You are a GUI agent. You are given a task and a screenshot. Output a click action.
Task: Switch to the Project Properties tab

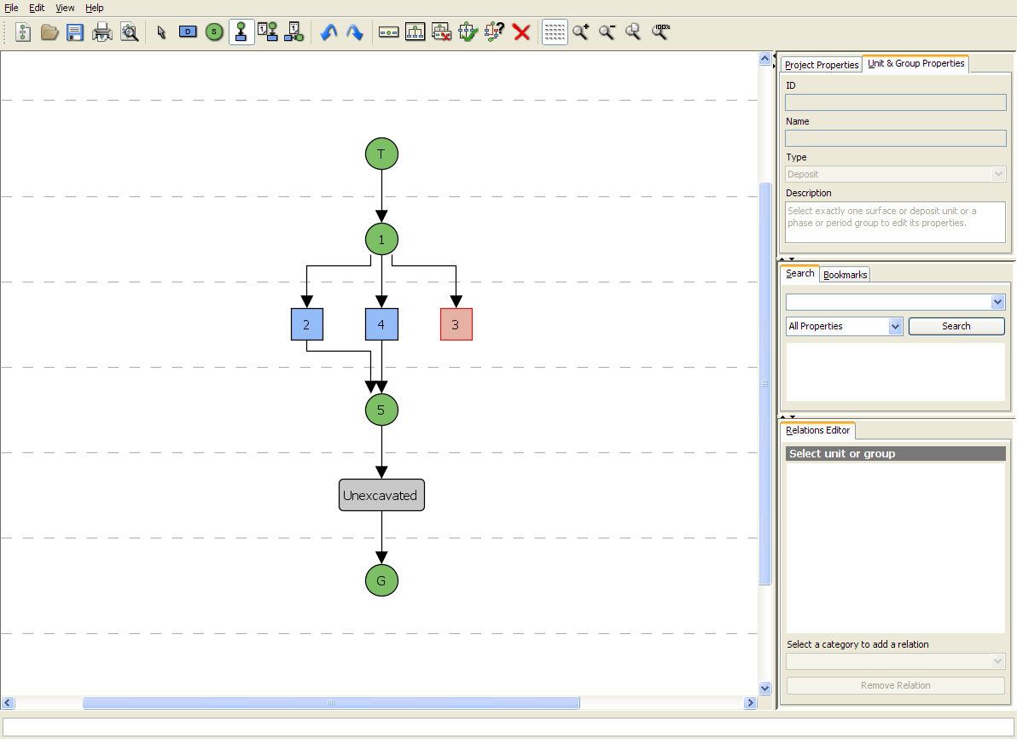pos(821,65)
